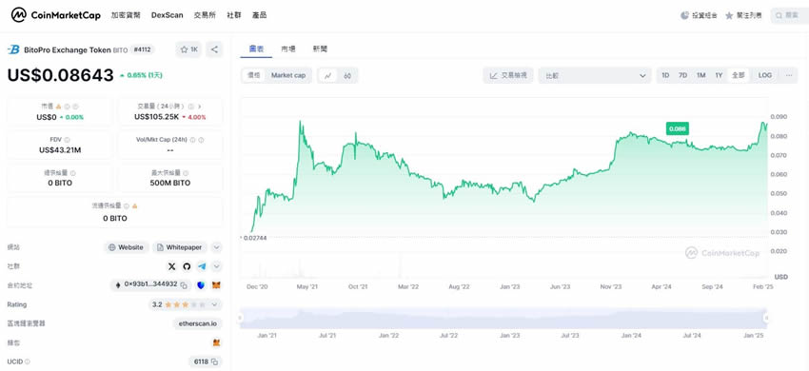Expand more links next to Whitepaper
Image resolution: width=809 pixels, height=371 pixels.
pos(217,247)
